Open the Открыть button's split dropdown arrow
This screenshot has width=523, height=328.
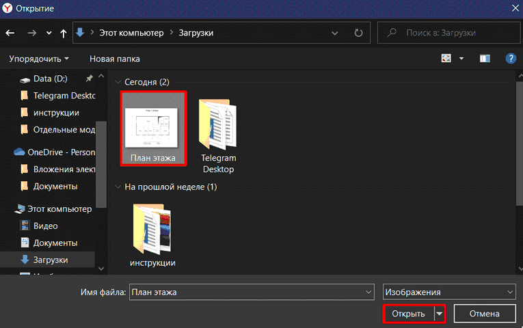(440, 314)
